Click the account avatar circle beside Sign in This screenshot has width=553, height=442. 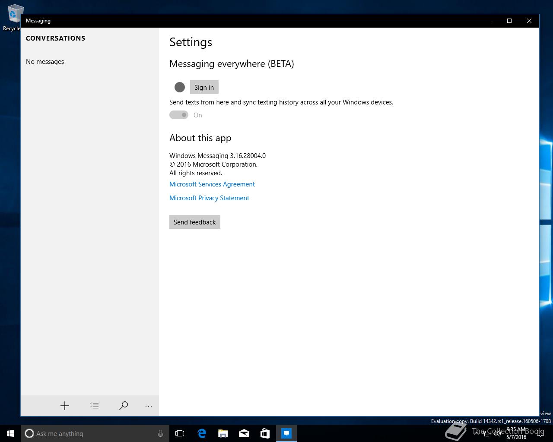pos(180,87)
